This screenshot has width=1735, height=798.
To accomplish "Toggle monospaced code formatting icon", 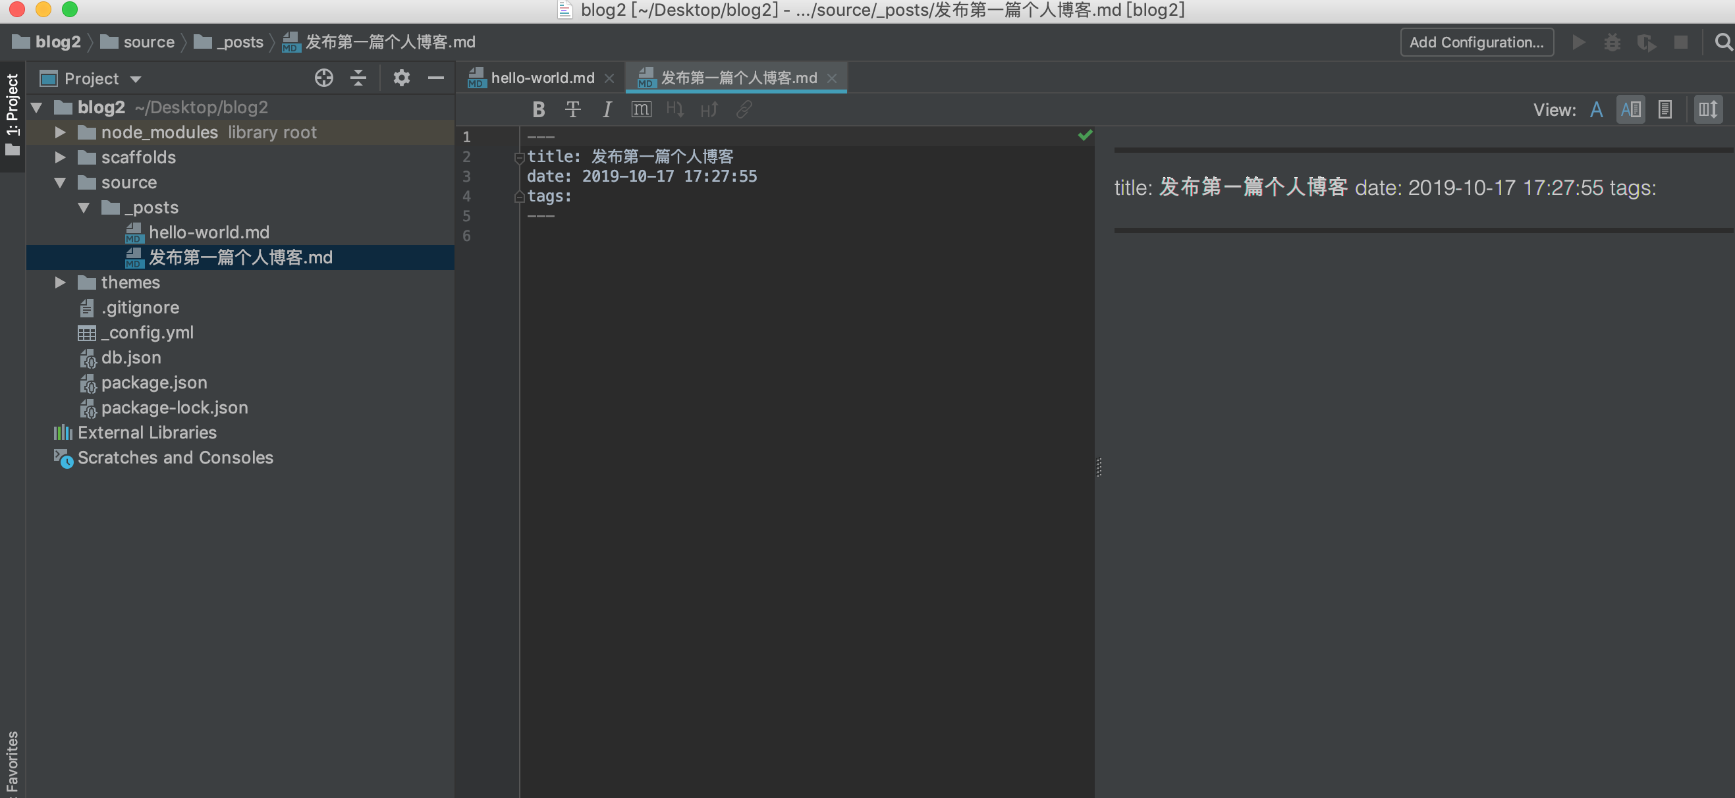I will [x=641, y=109].
